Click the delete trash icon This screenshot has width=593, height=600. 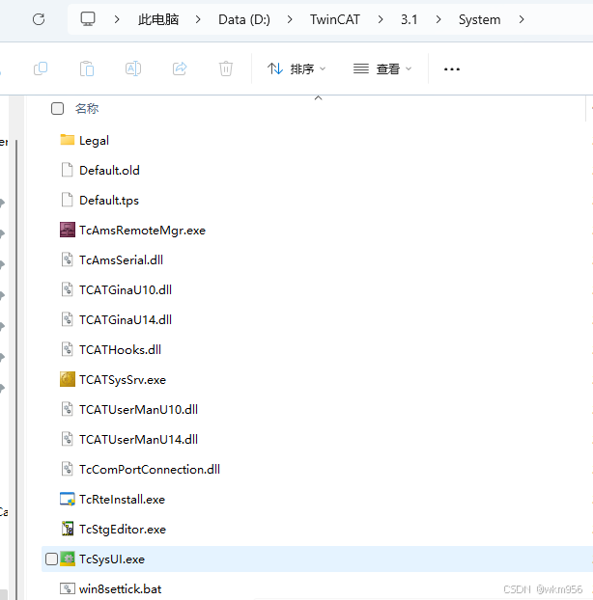pos(226,68)
